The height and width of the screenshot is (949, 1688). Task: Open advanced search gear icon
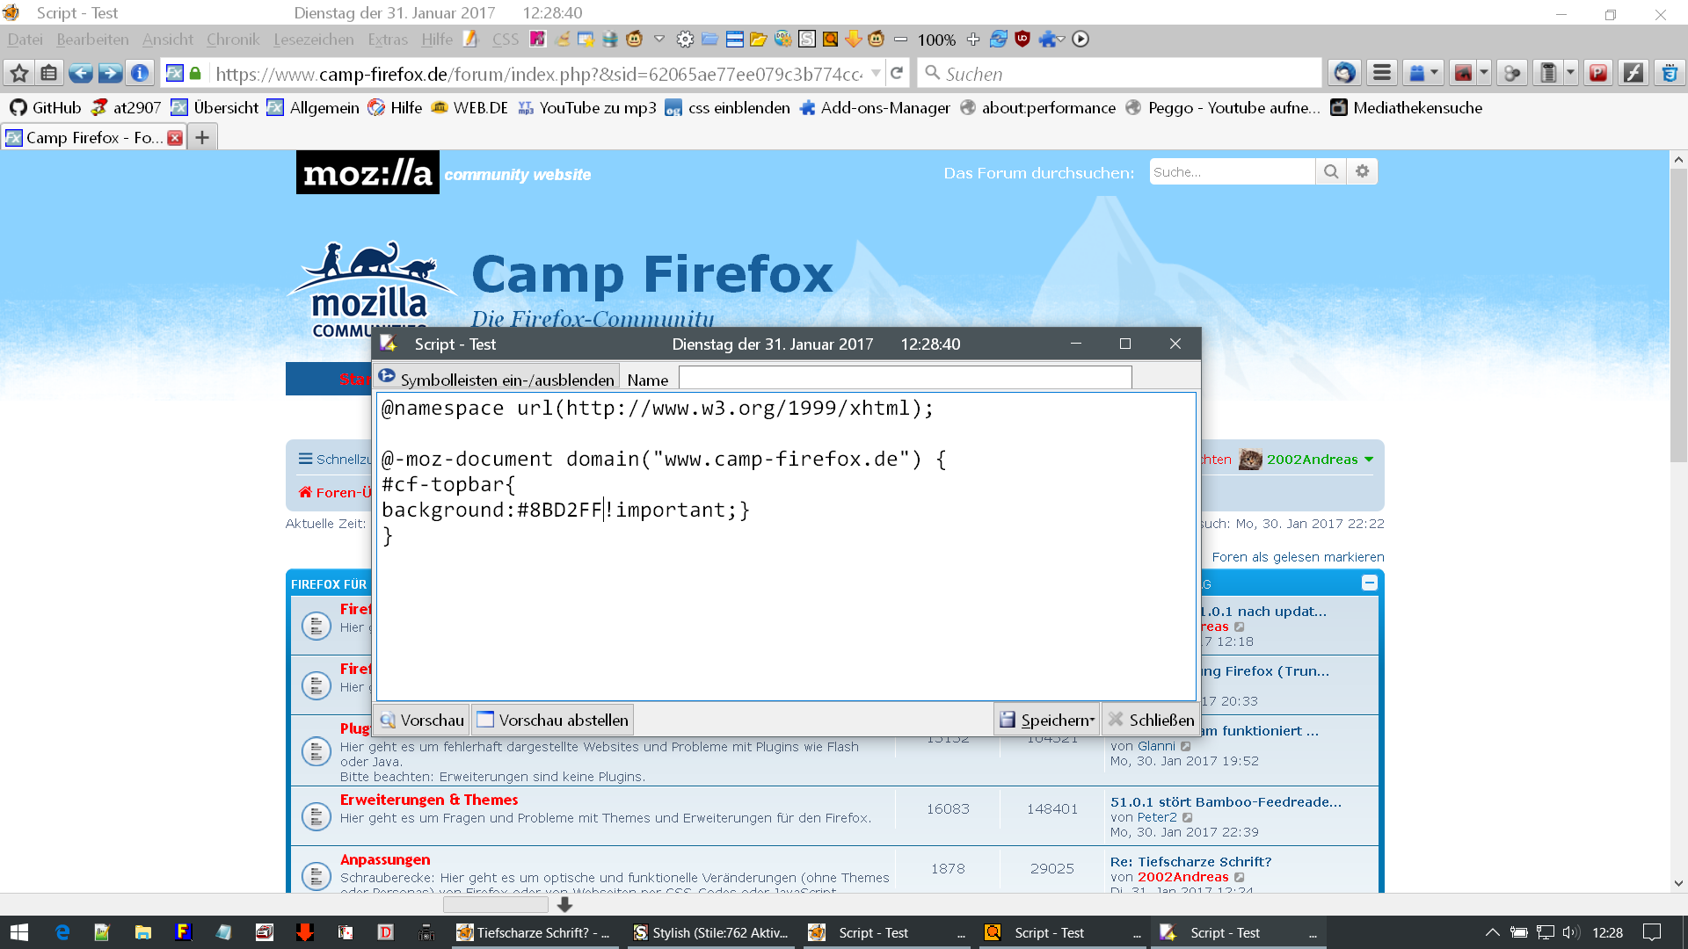[x=1363, y=172]
